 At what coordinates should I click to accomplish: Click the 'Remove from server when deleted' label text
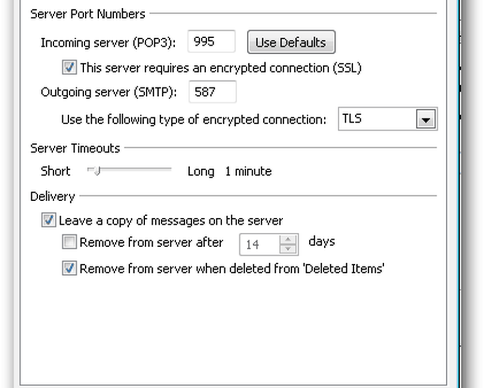click(232, 268)
